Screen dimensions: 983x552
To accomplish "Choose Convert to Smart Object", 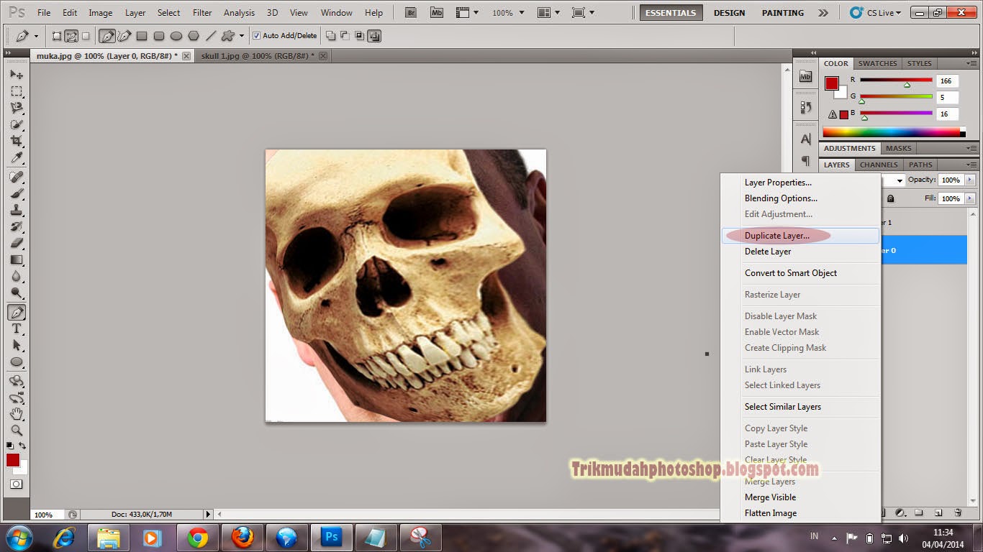I will pos(800,272).
